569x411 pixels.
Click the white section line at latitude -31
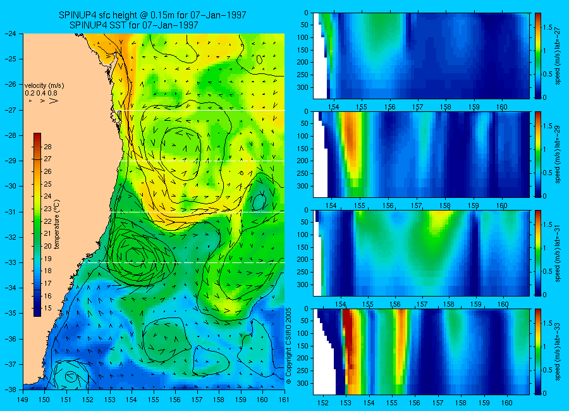tap(198, 212)
